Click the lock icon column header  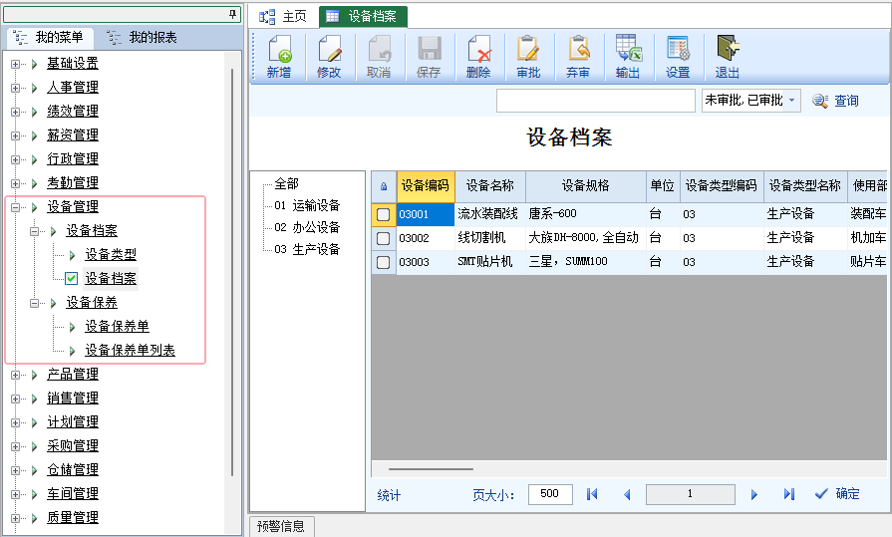pyautogui.click(x=384, y=186)
